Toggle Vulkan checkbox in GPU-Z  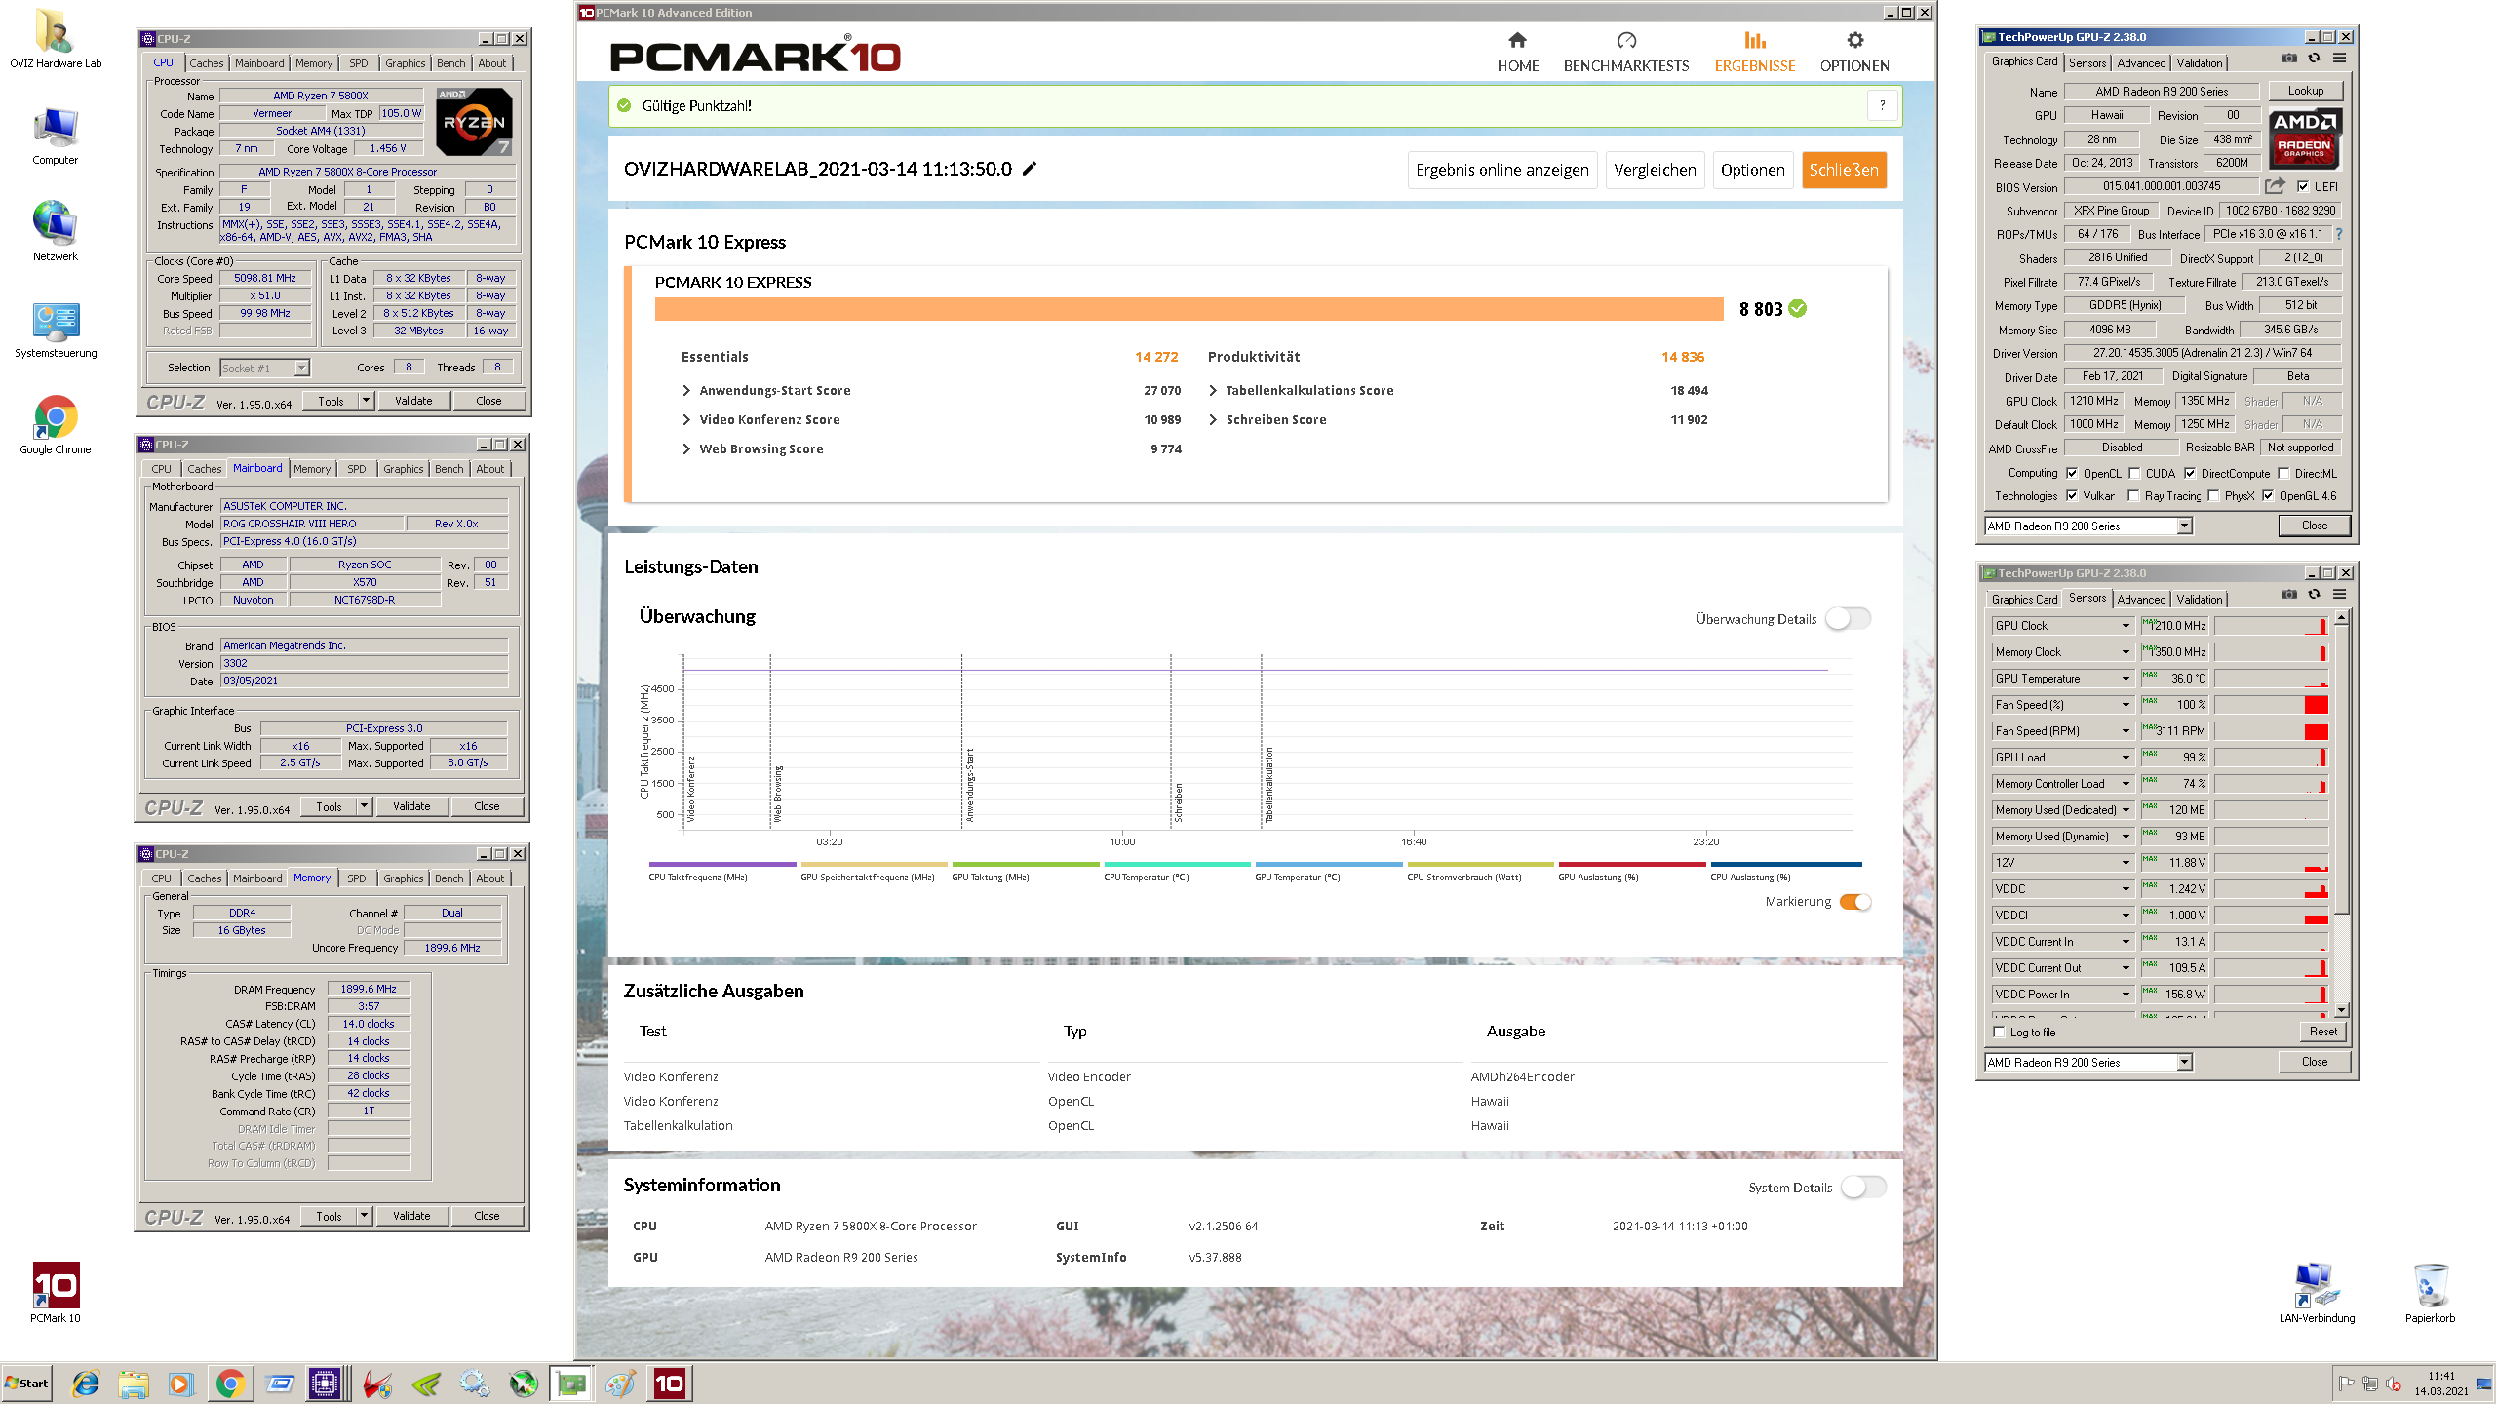click(x=2072, y=495)
